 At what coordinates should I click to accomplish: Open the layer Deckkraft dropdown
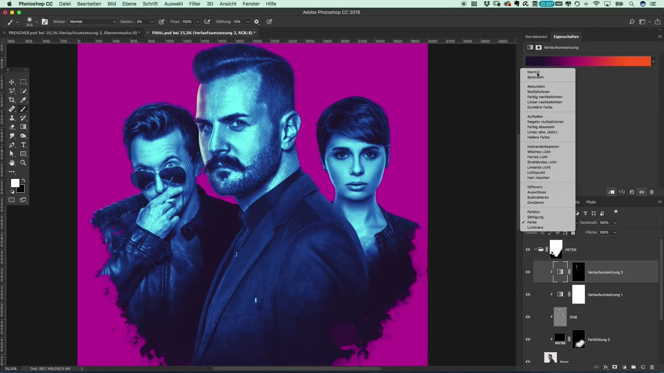[x=615, y=223]
